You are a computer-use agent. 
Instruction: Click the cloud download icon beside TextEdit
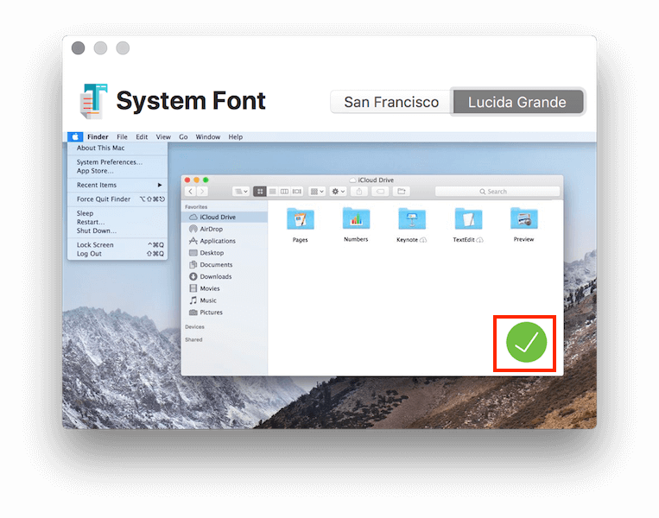[479, 240]
